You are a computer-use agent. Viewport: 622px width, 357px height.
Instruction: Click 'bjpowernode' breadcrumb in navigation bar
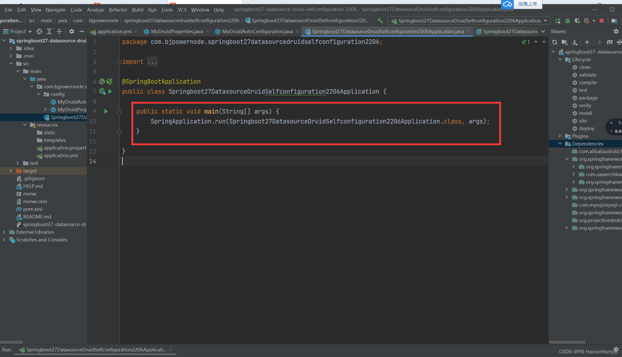click(104, 20)
